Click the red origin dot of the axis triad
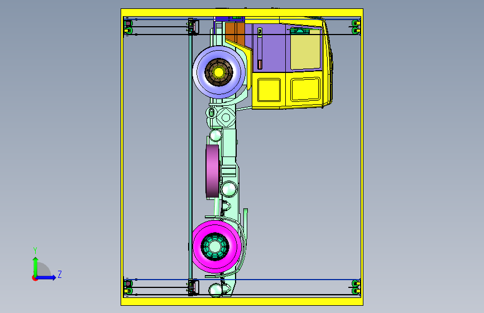The image size is (484, 313). (x=35, y=278)
